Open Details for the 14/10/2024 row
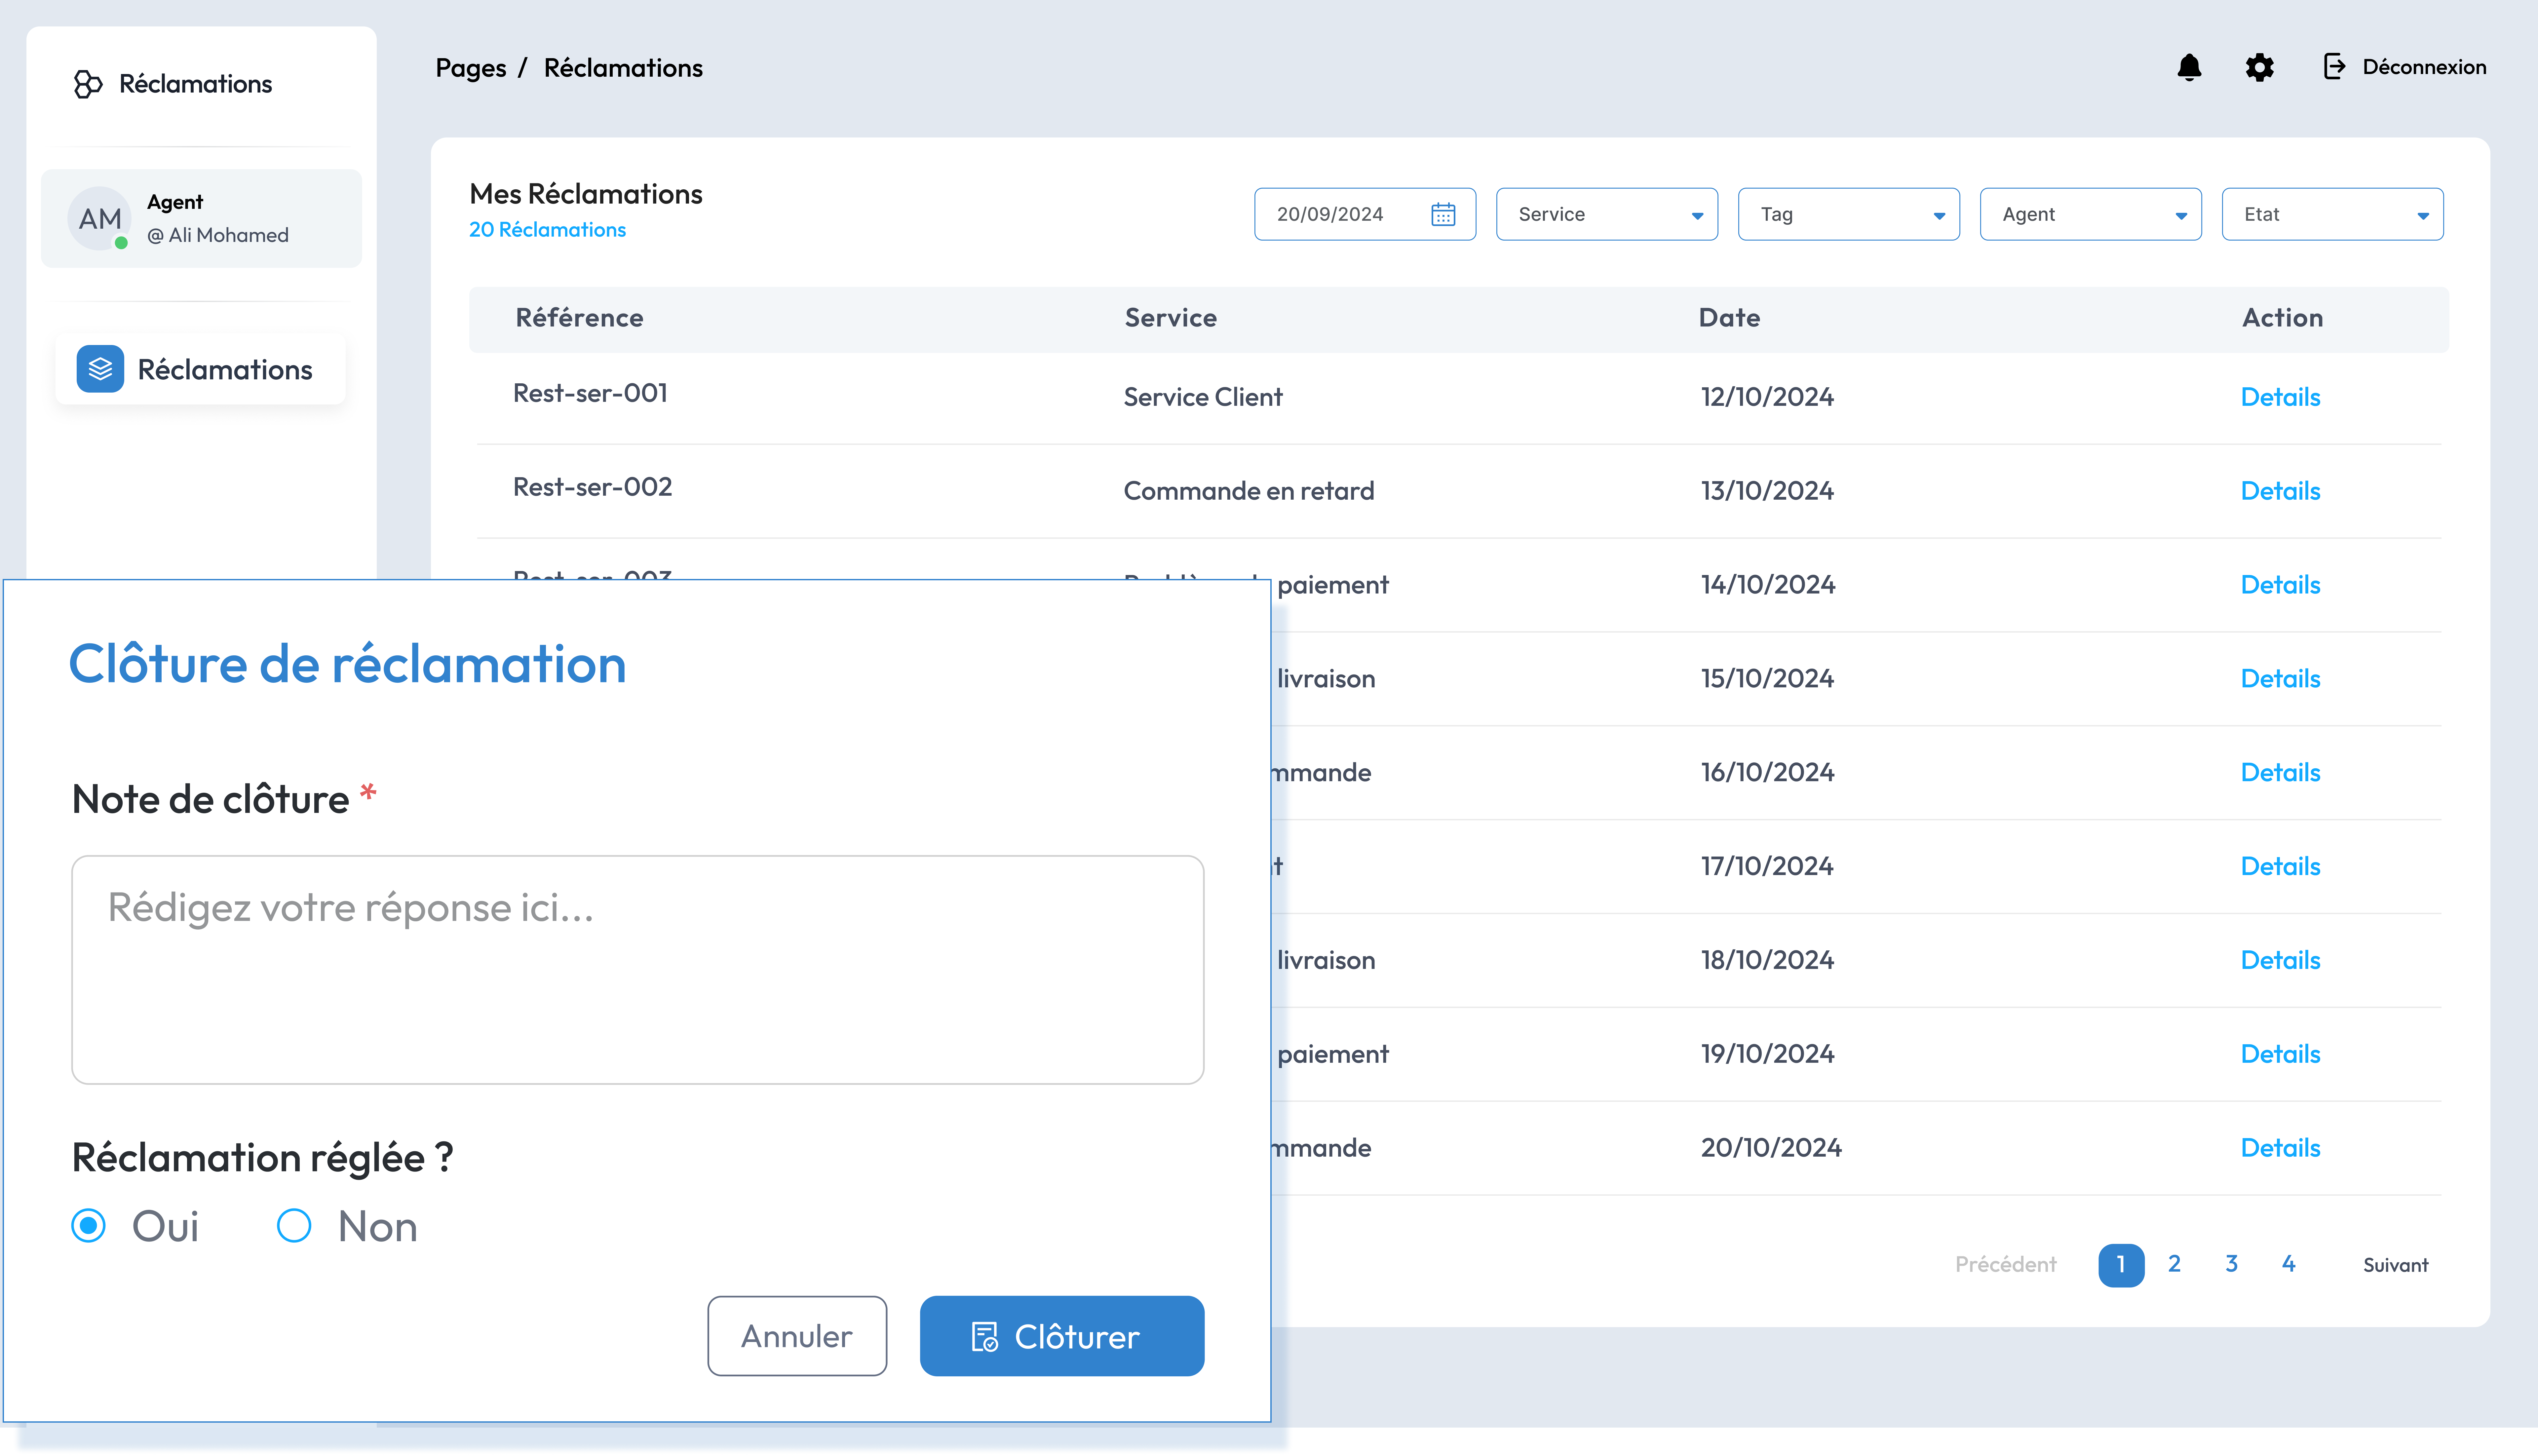2538x1456 pixels. pyautogui.click(x=2280, y=585)
